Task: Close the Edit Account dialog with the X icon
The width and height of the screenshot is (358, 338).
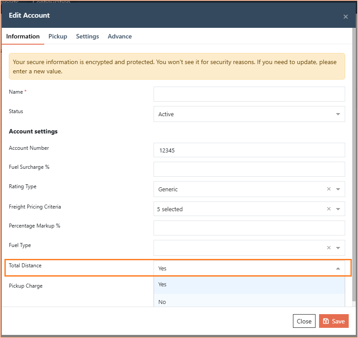Action: coord(346,17)
